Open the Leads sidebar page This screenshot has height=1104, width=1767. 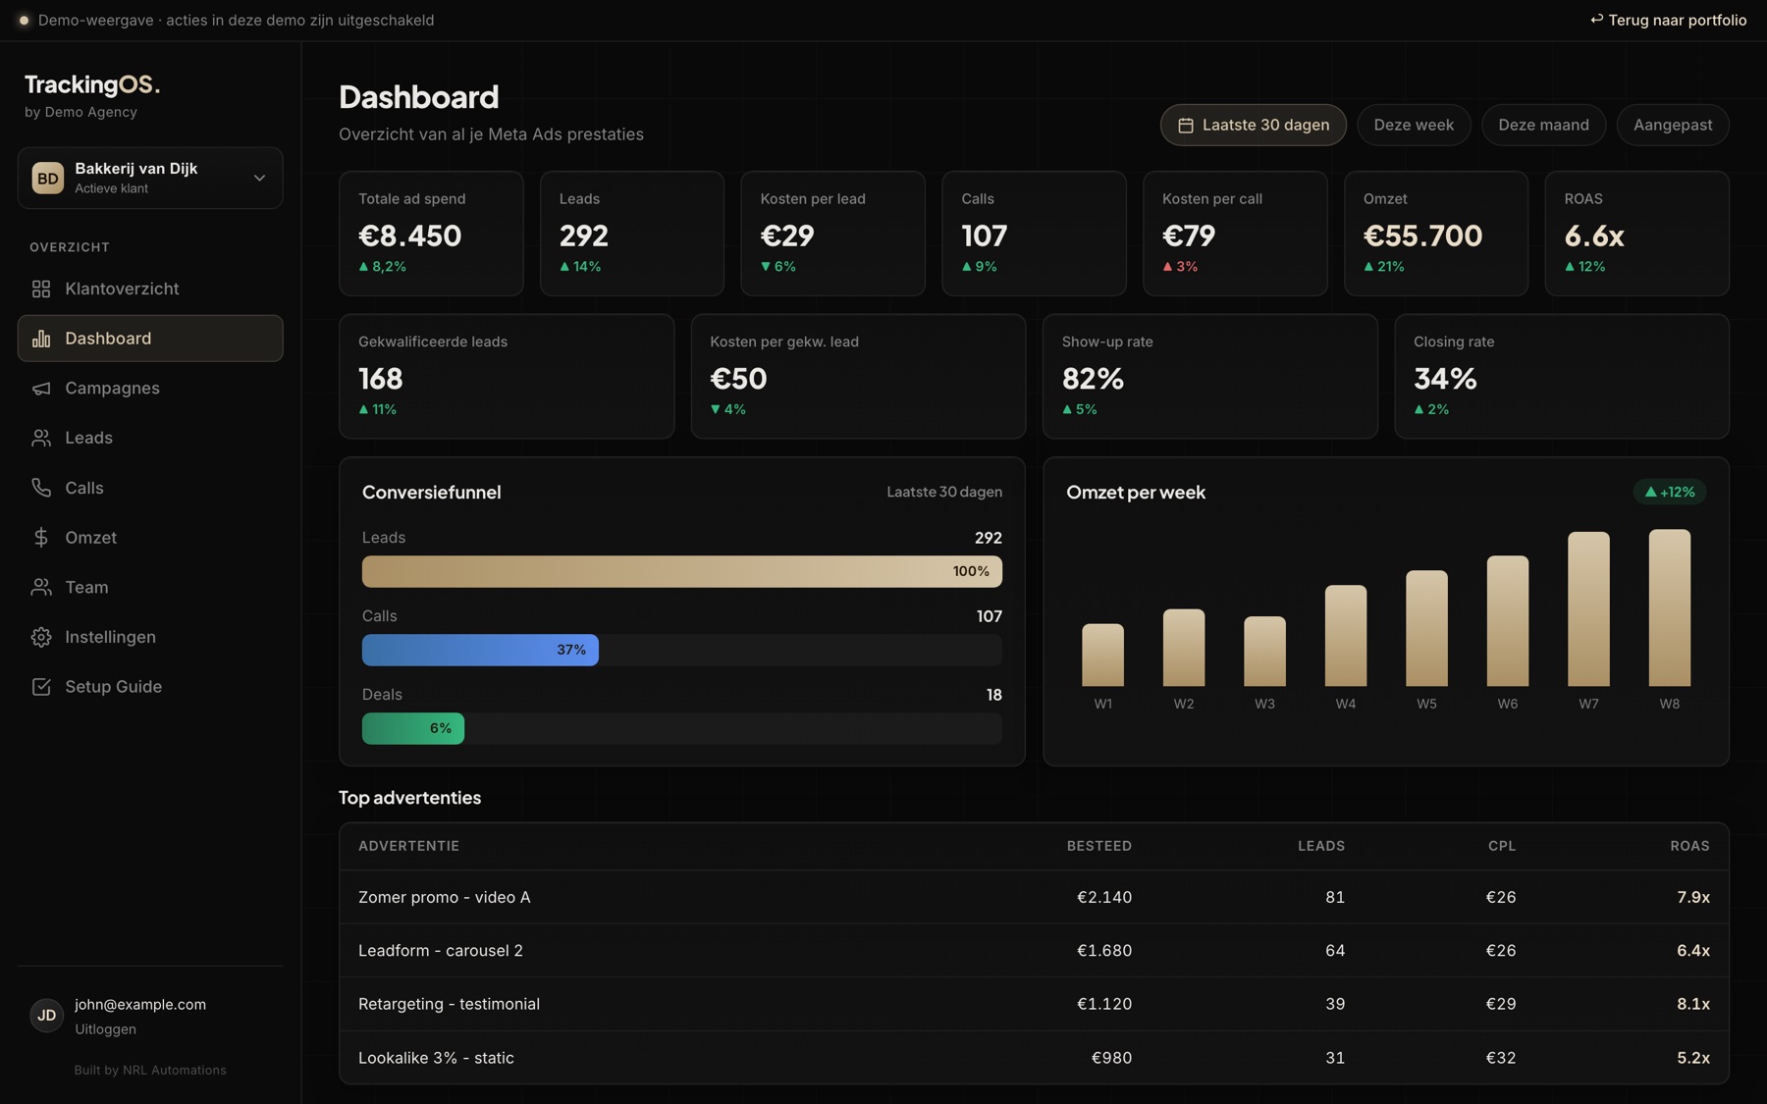150,438
